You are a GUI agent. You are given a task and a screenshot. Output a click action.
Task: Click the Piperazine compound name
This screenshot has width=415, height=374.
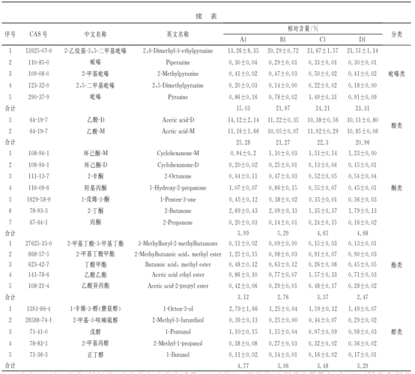coord(178,62)
